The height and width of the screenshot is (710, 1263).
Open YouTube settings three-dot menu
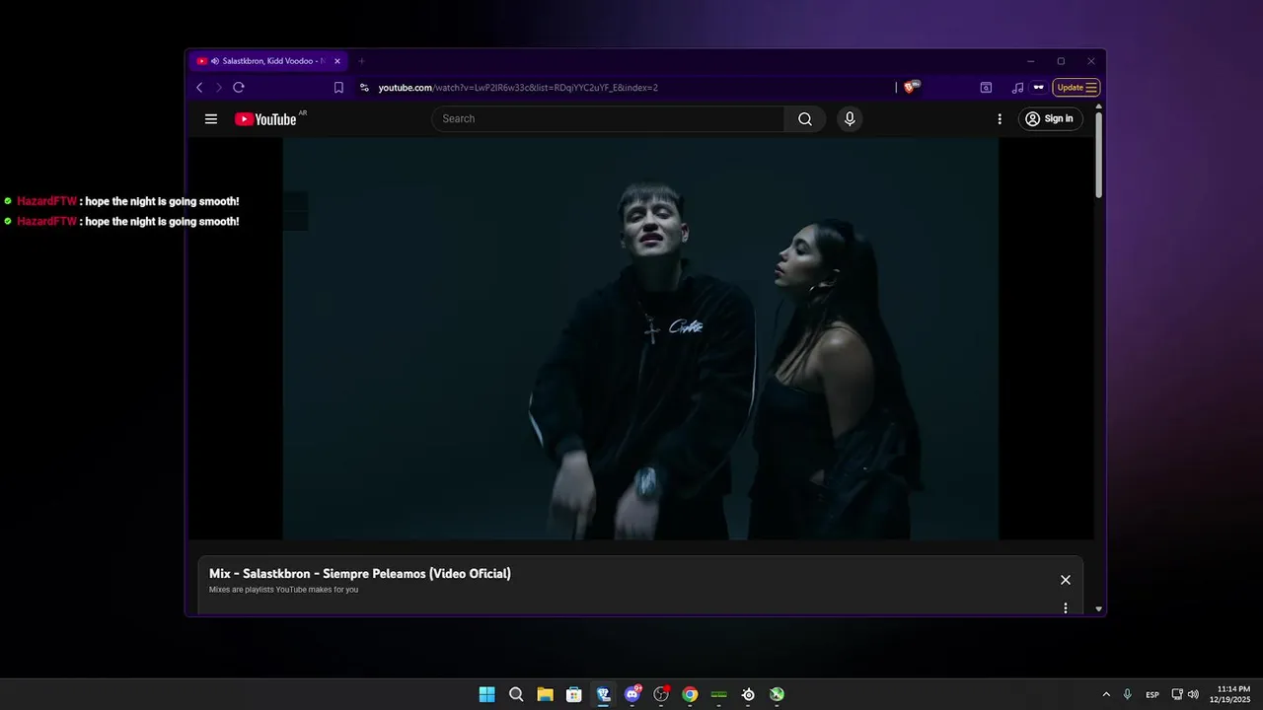pyautogui.click(x=1000, y=119)
